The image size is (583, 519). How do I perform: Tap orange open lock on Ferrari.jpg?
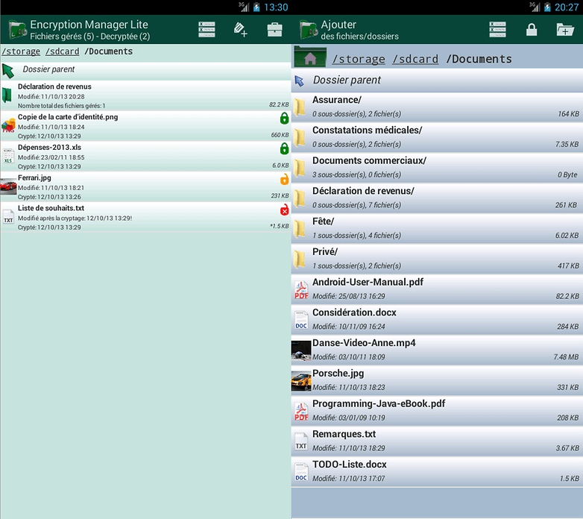coord(285,179)
